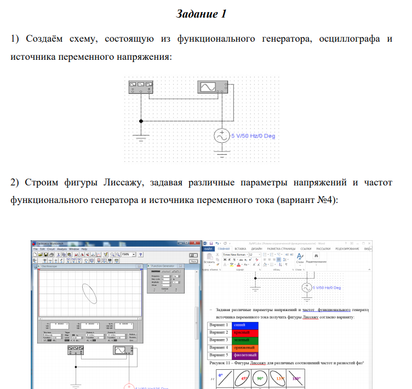Click the Print icon in Workbench toolbar
Viewport: 412px width, 389px height.
click(x=50, y=255)
